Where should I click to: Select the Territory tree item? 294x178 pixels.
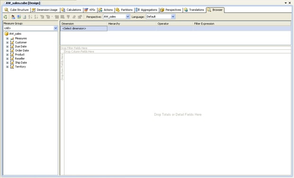[x=20, y=66]
